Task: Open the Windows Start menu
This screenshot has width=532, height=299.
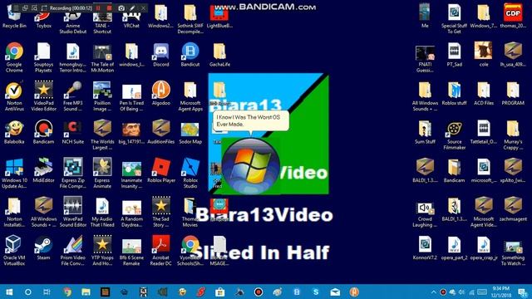Action: coord(9,292)
